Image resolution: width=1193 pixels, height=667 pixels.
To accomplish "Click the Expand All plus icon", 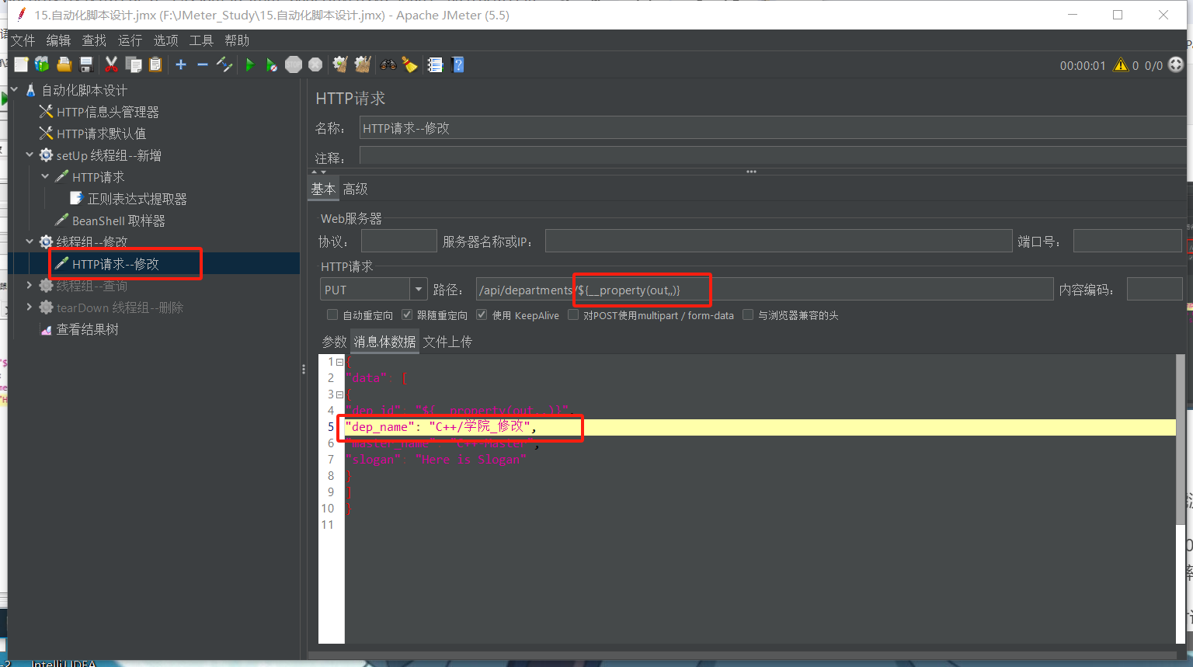I will [181, 64].
